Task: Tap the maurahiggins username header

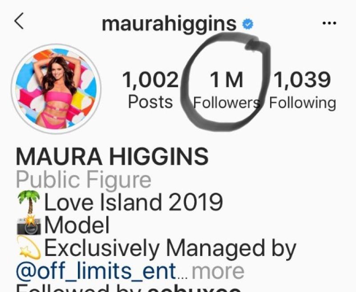Action: click(x=169, y=24)
